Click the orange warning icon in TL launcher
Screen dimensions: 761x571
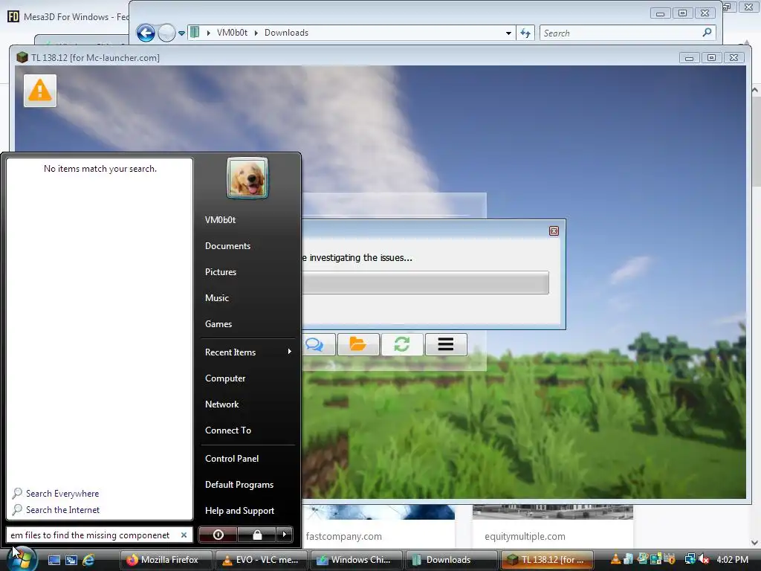[x=40, y=90]
